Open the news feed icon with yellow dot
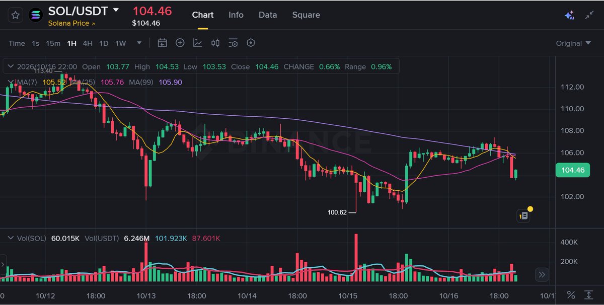604x305 pixels. [523, 215]
